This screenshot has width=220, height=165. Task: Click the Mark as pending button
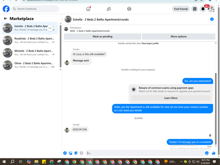[x=103, y=37]
